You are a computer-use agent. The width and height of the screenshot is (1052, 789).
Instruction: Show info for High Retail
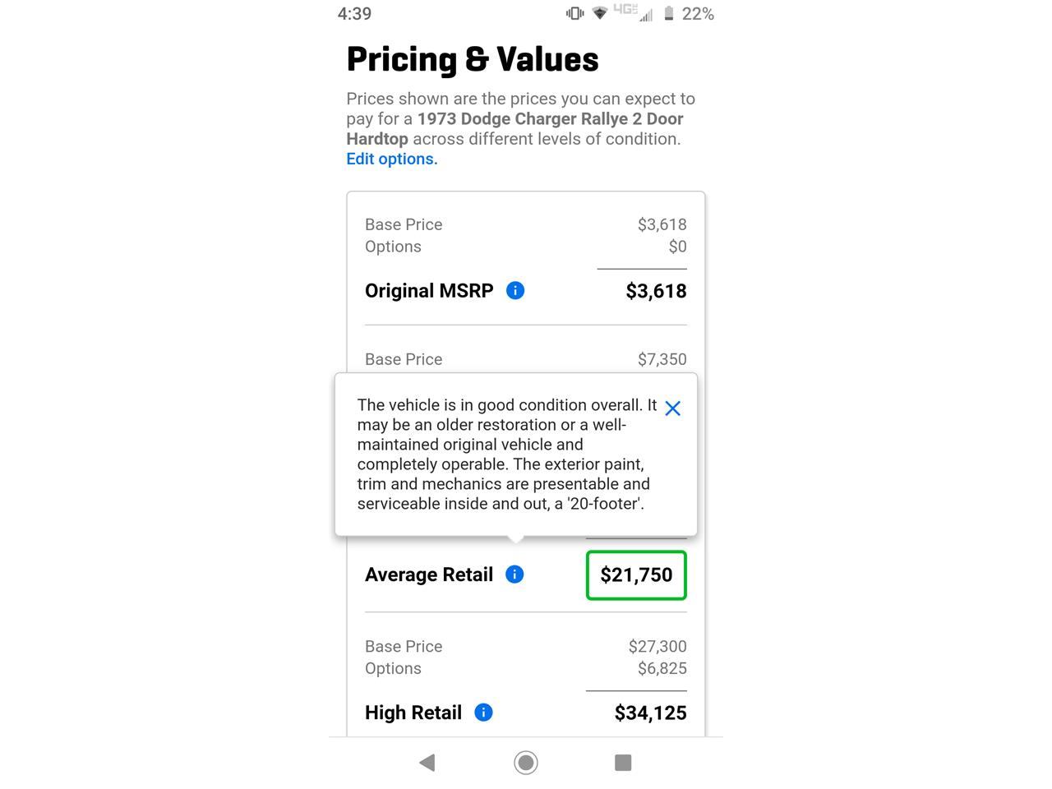coord(483,713)
